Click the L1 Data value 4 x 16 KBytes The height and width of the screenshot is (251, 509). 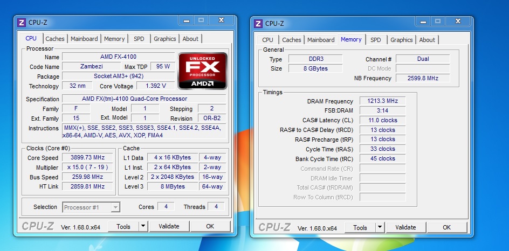[173, 158]
